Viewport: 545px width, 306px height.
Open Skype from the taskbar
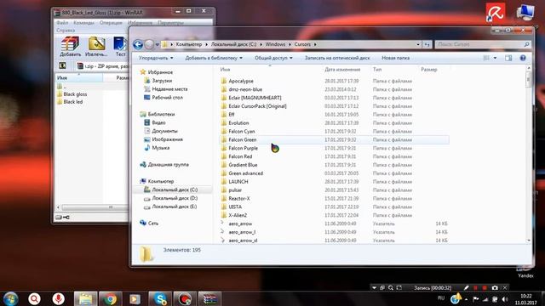click(160, 298)
